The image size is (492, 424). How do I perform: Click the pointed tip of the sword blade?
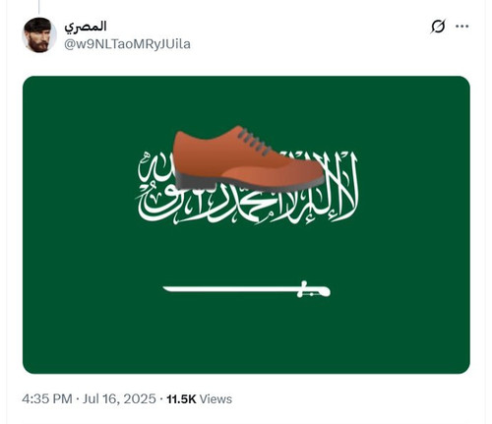tap(166, 289)
